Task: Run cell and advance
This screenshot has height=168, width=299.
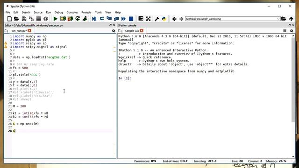Action: 70,19
